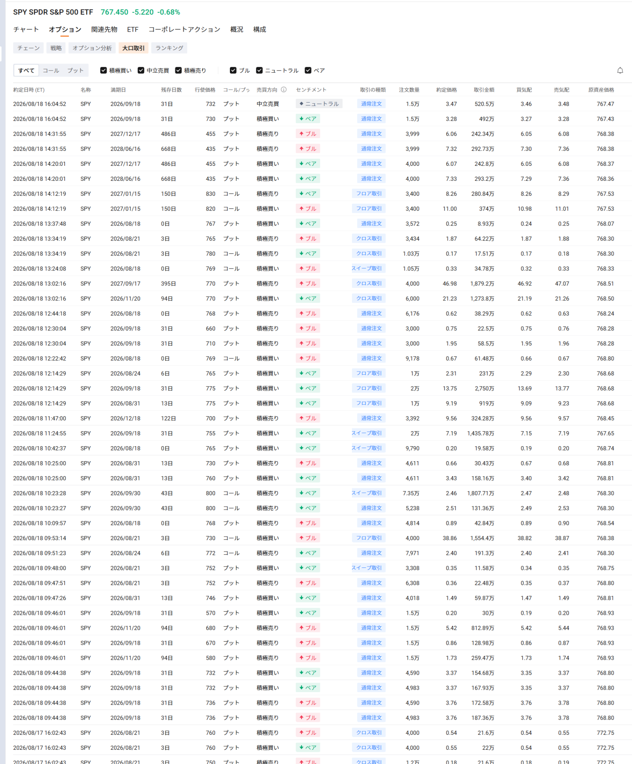Image resolution: width=632 pixels, height=764 pixels.
Task: Uncheck the 積極買い checkbox
Action: [103, 70]
